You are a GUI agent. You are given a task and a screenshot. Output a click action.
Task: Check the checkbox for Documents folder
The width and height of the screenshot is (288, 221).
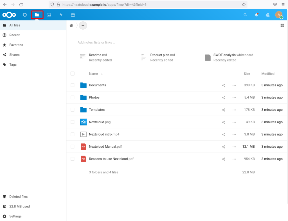coord(72,85)
